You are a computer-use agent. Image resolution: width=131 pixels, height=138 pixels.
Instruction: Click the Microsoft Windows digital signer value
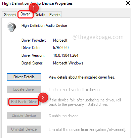[x=68, y=63]
